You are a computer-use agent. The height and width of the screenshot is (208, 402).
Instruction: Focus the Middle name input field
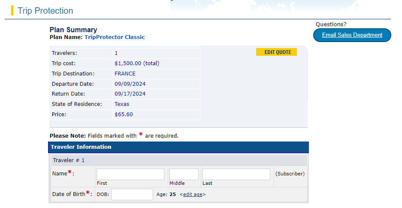point(184,174)
